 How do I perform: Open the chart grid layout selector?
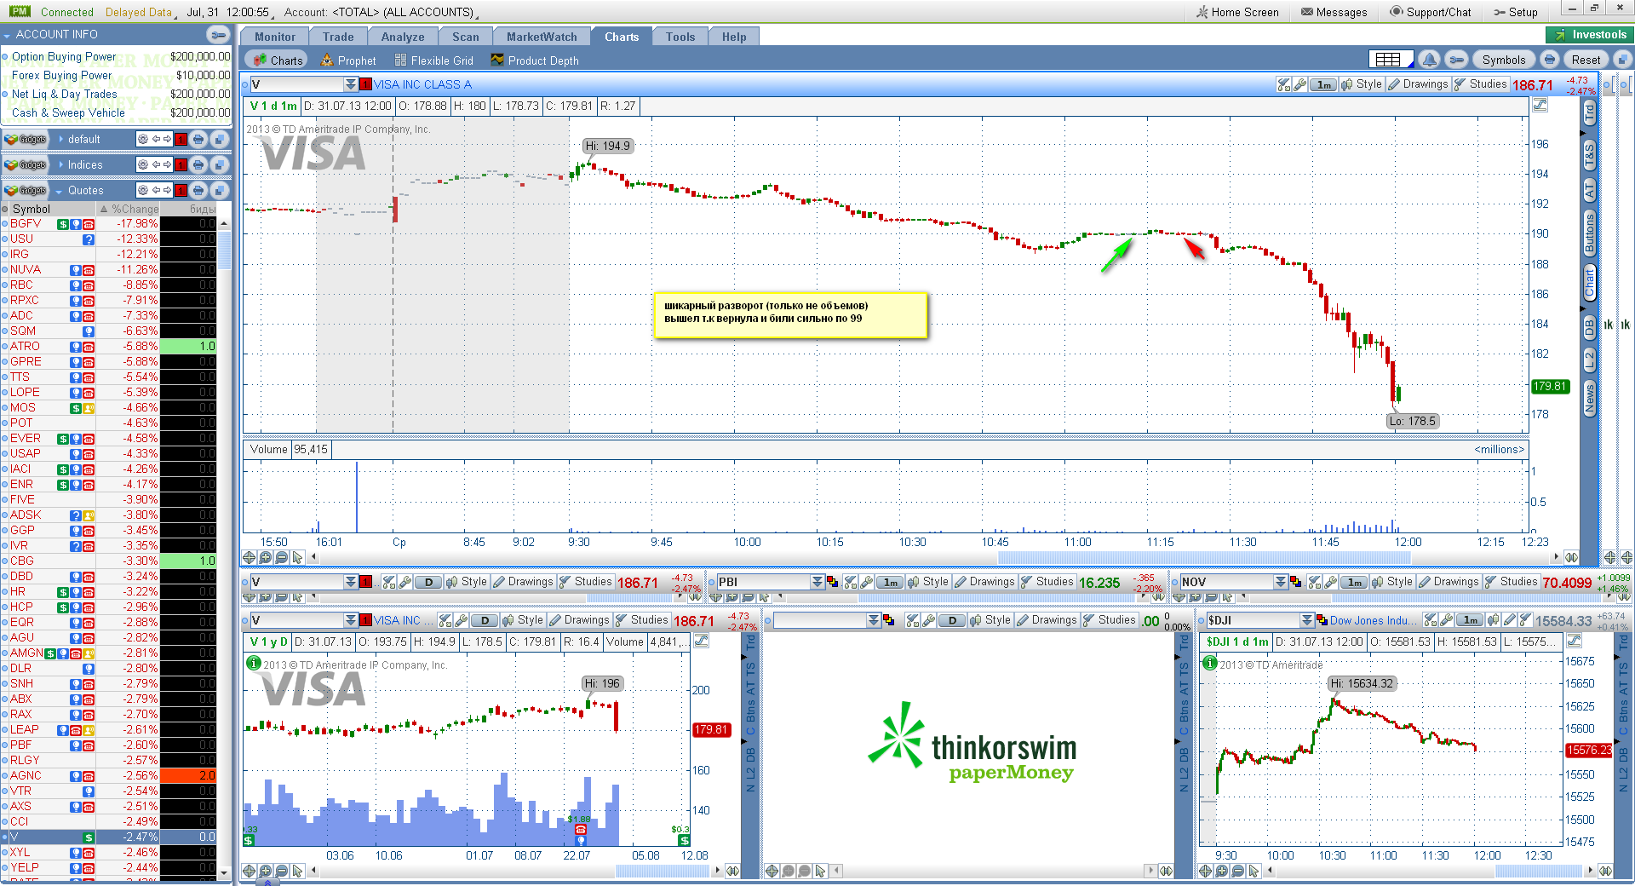click(x=1391, y=60)
